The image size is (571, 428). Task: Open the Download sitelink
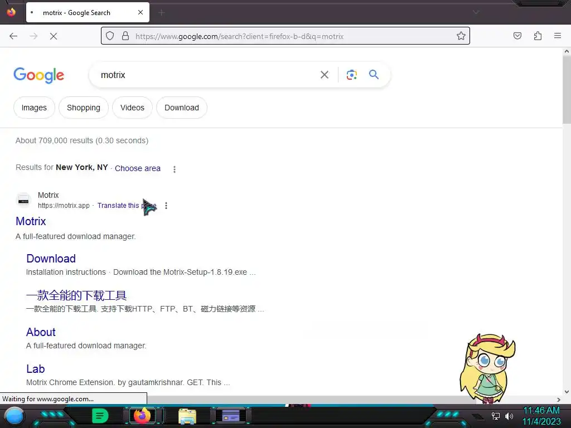[x=51, y=259]
